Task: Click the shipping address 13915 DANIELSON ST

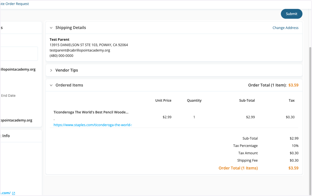Action: pos(89,45)
